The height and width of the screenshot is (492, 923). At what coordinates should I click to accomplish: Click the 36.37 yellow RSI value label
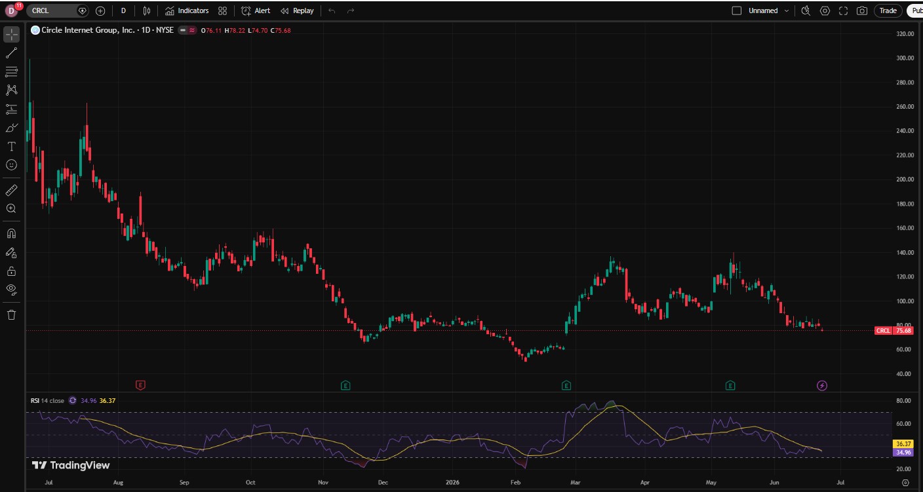tap(904, 444)
